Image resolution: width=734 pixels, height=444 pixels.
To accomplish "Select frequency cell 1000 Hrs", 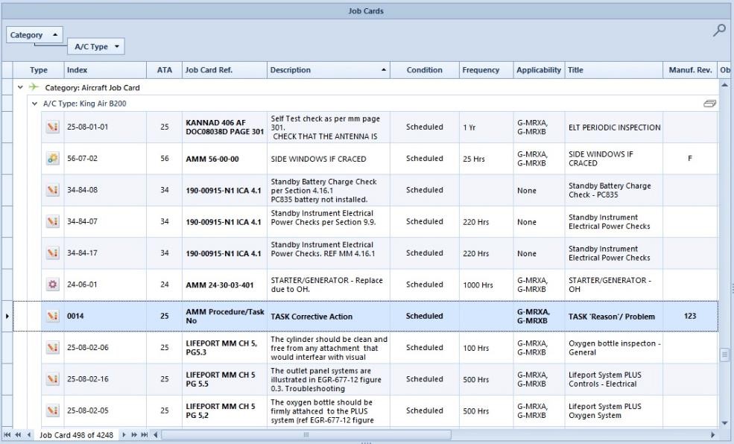I will coord(486,285).
